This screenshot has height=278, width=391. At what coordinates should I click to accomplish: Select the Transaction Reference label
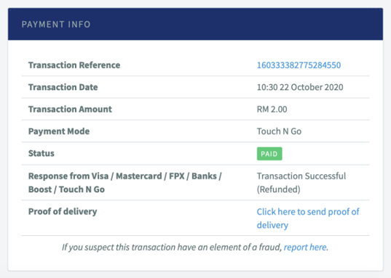click(74, 65)
